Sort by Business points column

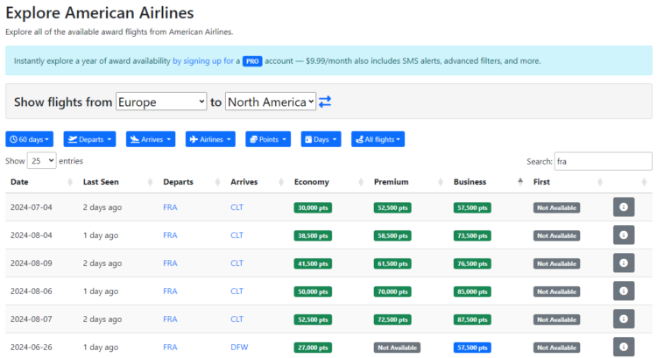(x=488, y=182)
